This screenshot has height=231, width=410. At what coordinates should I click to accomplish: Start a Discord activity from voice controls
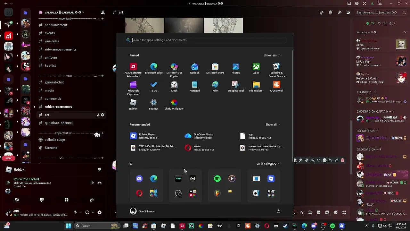point(67,200)
